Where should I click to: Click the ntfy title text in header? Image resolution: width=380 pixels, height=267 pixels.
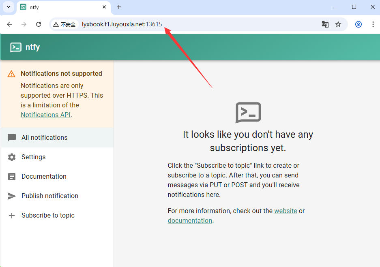33,47
